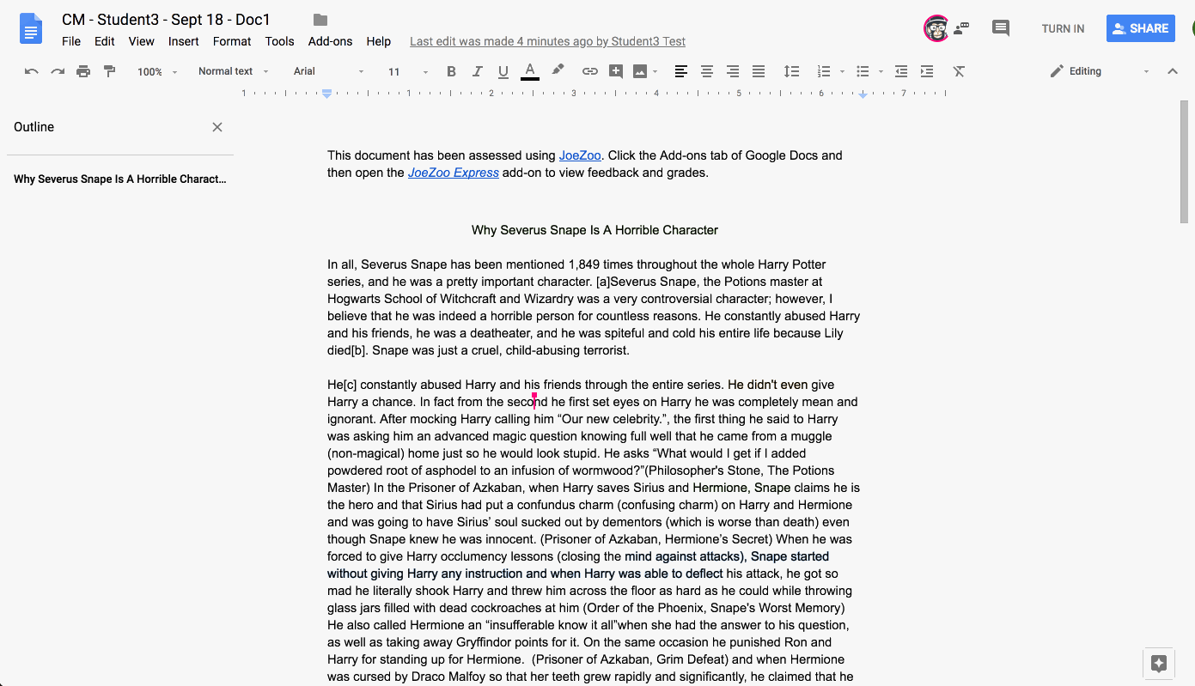The width and height of the screenshot is (1195, 686).
Task: Print the document
Action: [x=83, y=71]
